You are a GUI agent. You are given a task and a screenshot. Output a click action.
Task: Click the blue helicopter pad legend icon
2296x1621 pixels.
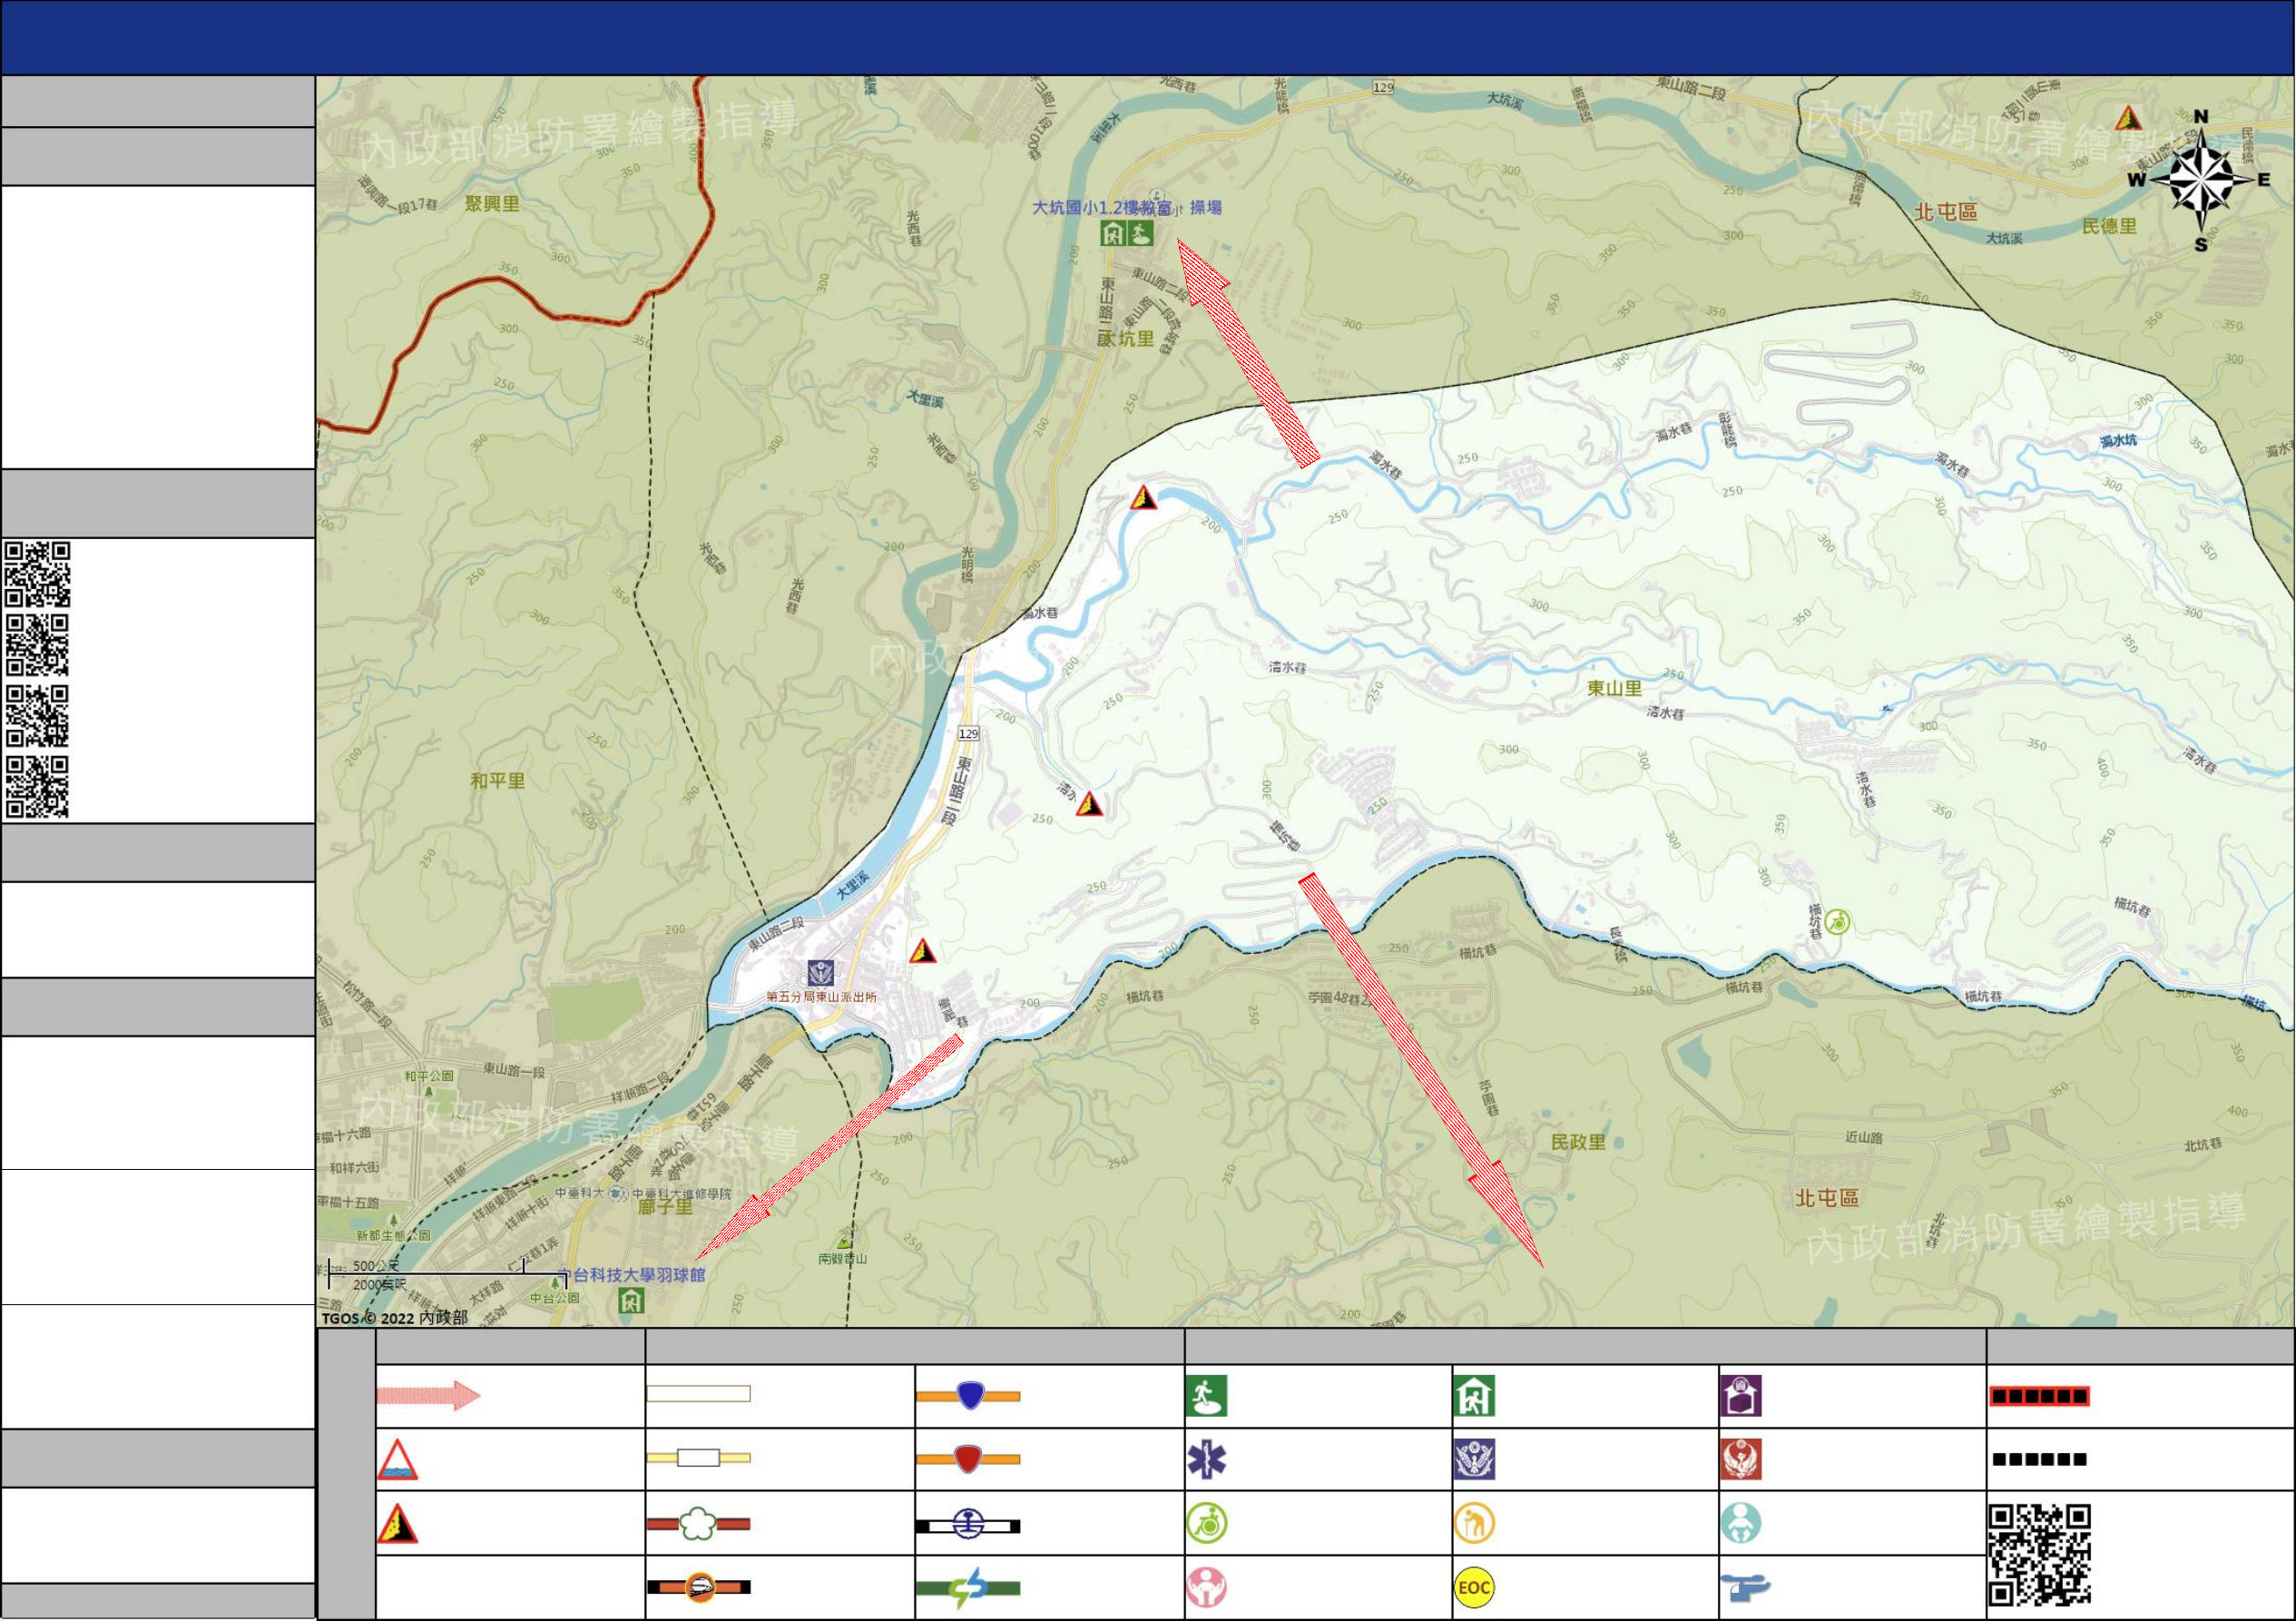pos(1745,1587)
